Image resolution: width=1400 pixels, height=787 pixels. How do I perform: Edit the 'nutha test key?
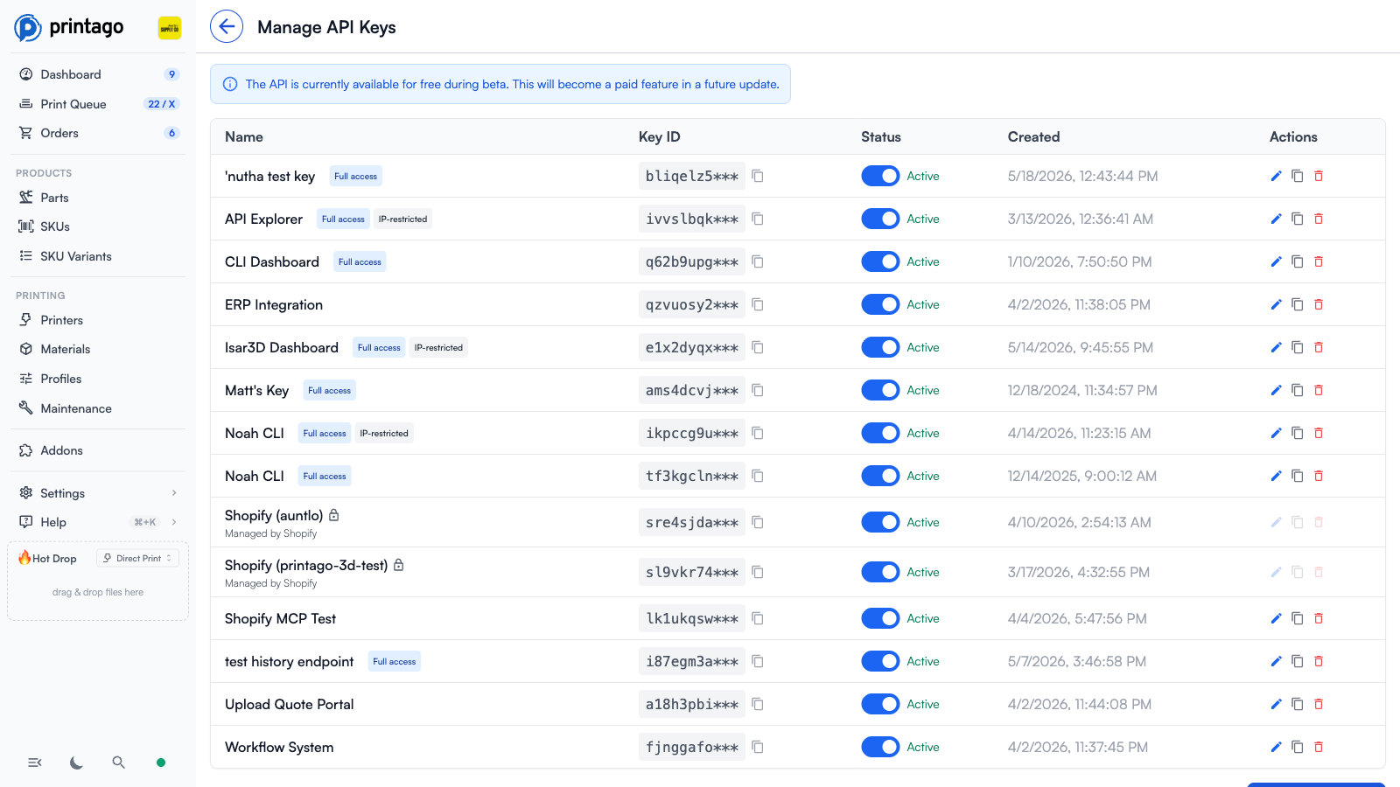point(1276,177)
